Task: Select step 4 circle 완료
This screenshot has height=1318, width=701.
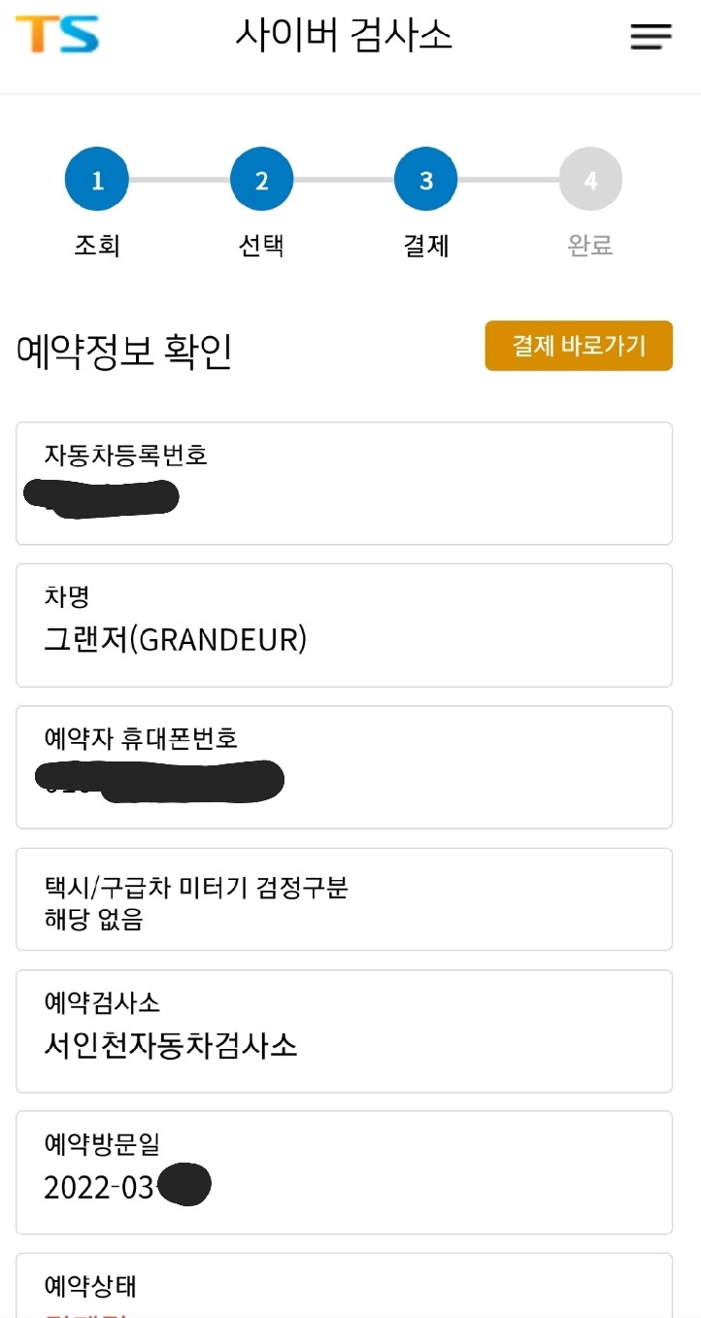Action: [590, 180]
